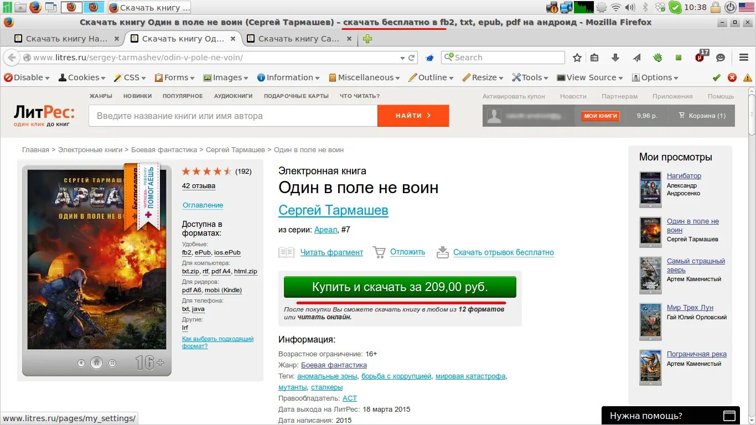Open the Firefox downloads arrow icon
Viewport: 756px width, 425px height.
coord(615,58)
